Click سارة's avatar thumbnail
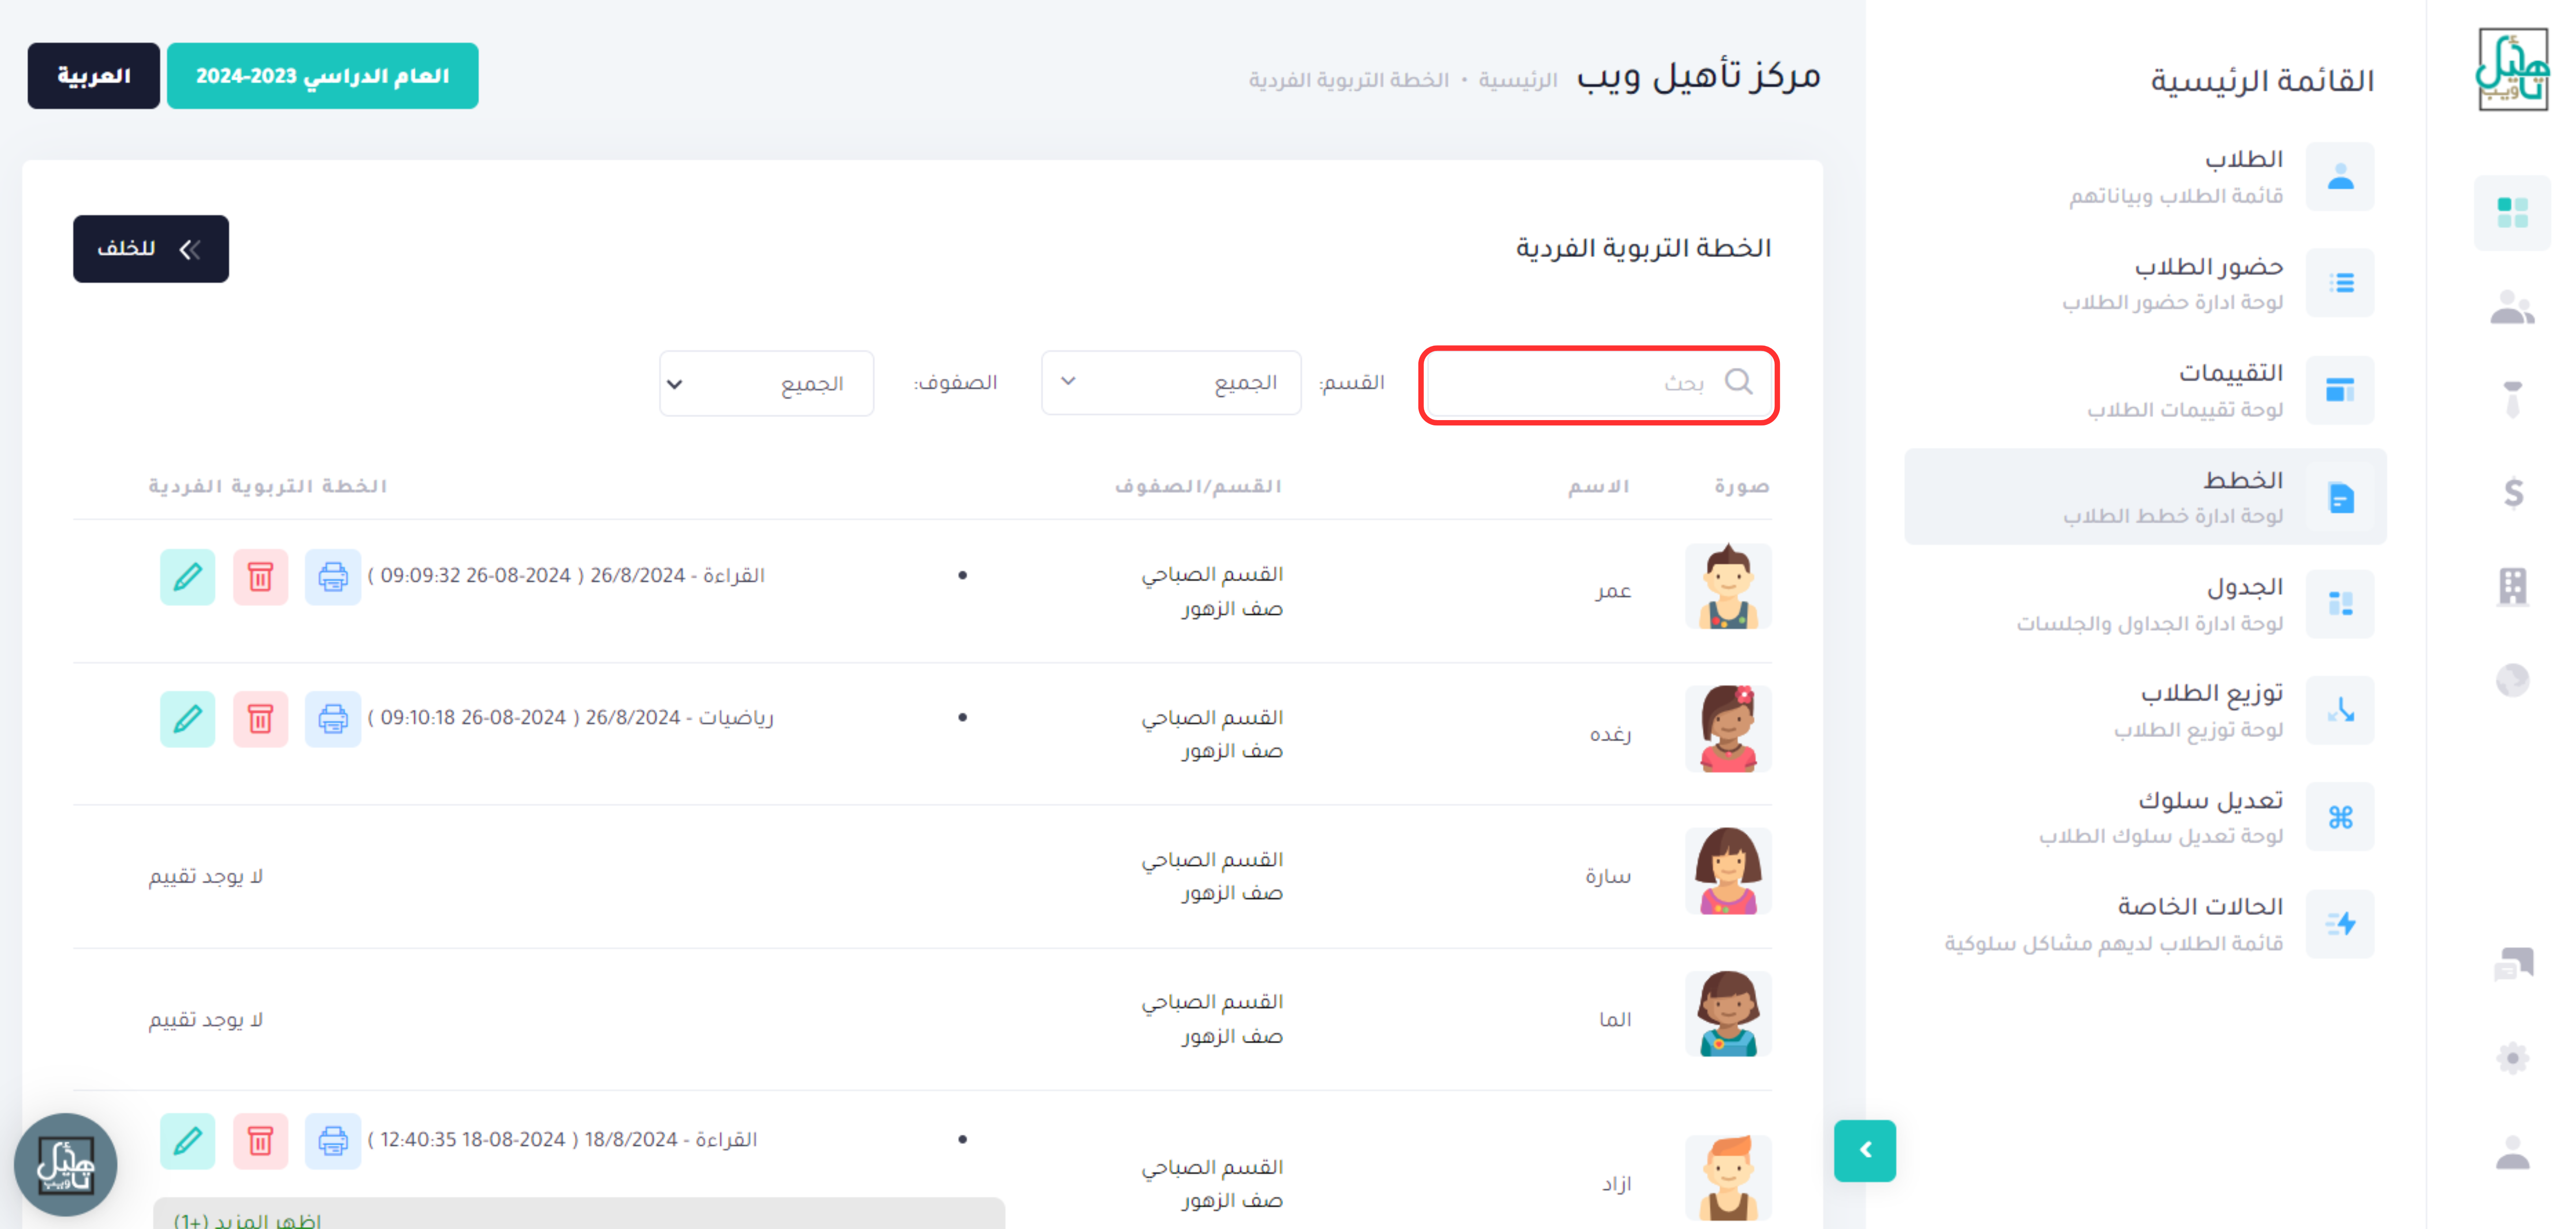This screenshot has width=2576, height=1229. click(x=1727, y=871)
